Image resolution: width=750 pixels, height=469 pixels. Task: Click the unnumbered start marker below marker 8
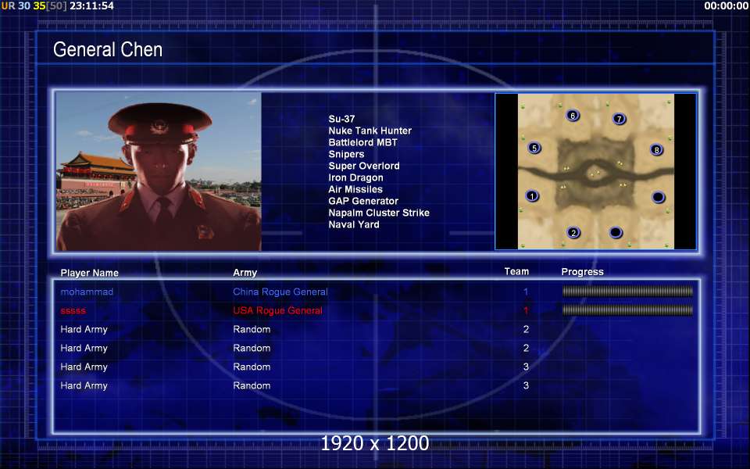[x=658, y=197]
